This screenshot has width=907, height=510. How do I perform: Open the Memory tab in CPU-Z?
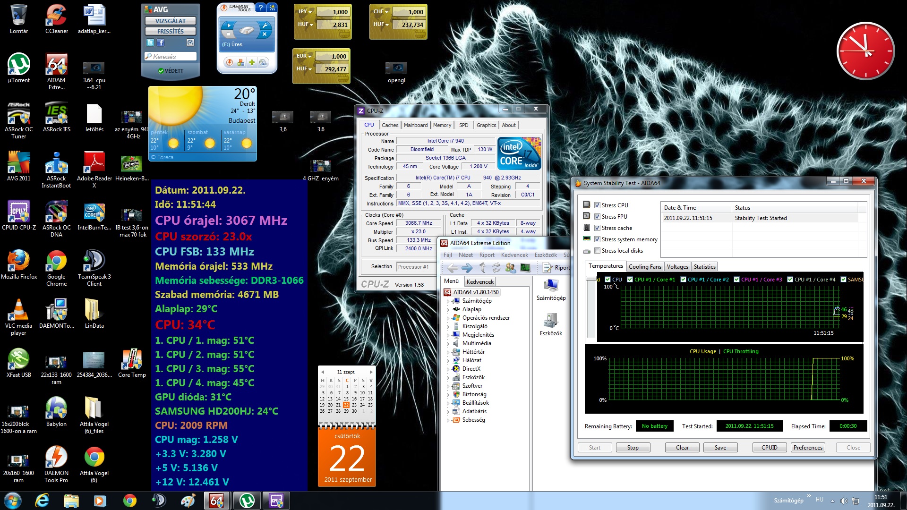click(x=442, y=125)
